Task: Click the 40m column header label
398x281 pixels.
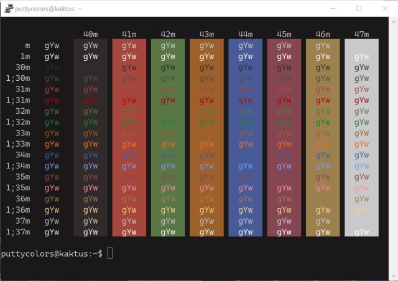Action: coord(90,34)
